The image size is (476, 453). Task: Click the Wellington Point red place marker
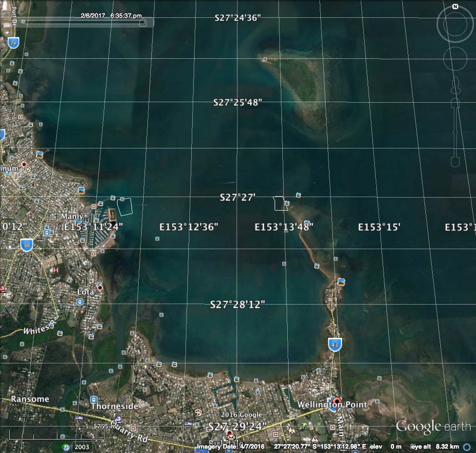click(336, 401)
